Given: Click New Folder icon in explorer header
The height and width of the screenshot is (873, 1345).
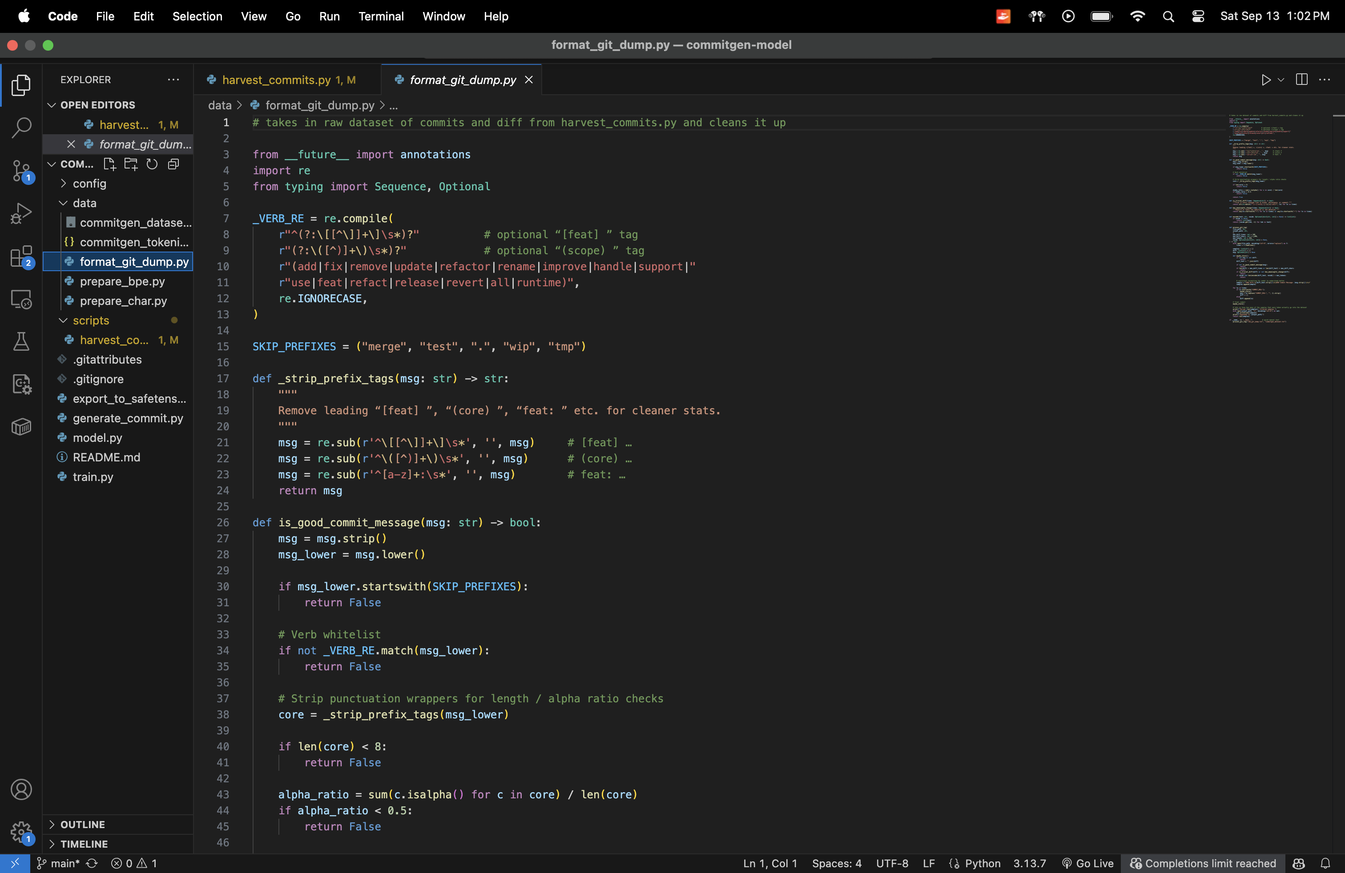Looking at the screenshot, I should tap(131, 164).
